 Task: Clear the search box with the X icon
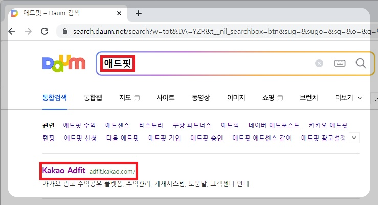(319, 63)
